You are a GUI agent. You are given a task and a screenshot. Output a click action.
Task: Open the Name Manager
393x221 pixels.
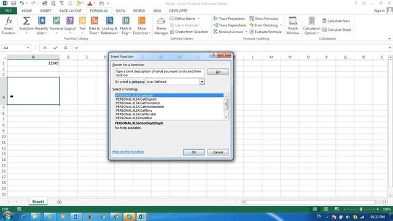161,26
